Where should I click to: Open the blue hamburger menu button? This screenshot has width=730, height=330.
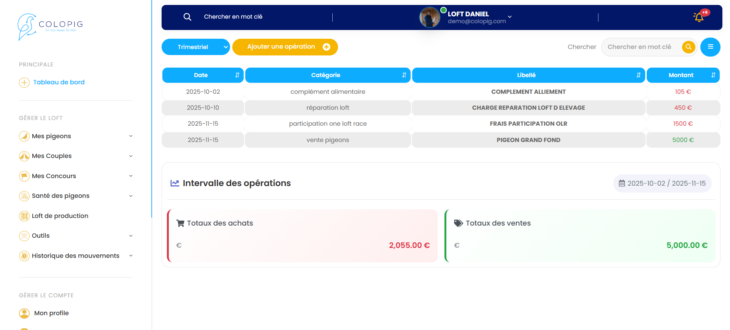(710, 47)
